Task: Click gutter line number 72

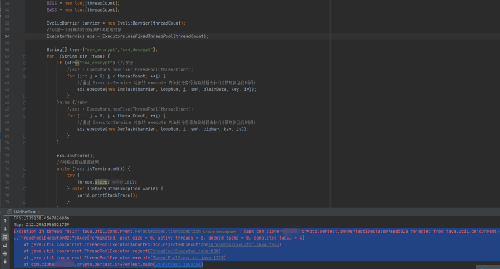Action: coord(7,156)
